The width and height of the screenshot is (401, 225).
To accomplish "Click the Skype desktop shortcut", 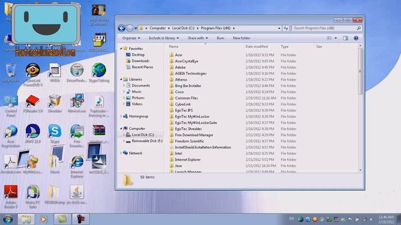I will 55,134.
